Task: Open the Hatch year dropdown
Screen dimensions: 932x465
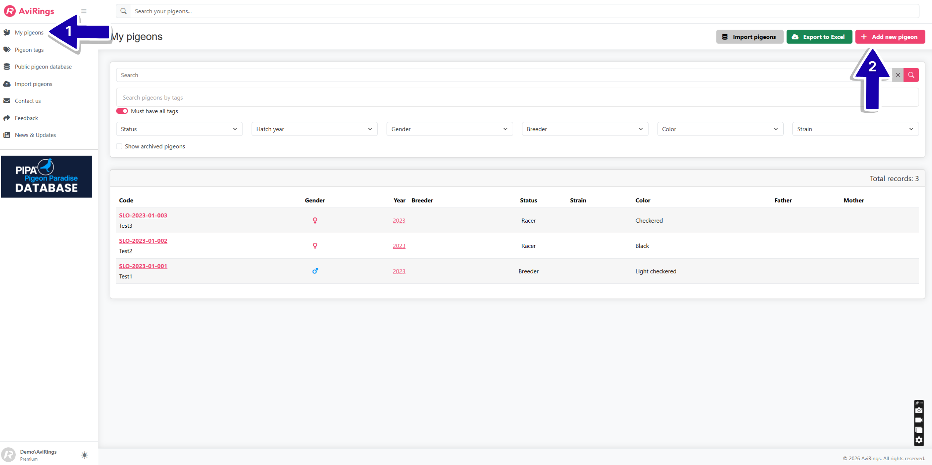Action: point(314,129)
